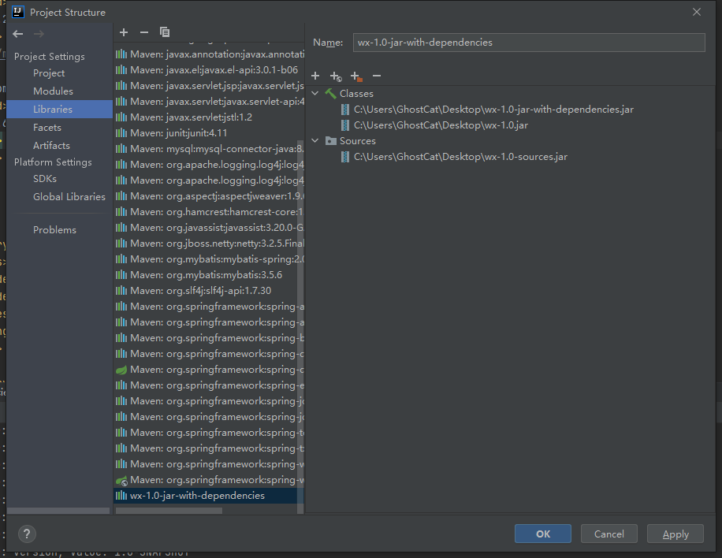Select Maven: org.slf4j:slf4j-api:1.7.30 library
This screenshot has height=558, width=722.
pos(209,291)
